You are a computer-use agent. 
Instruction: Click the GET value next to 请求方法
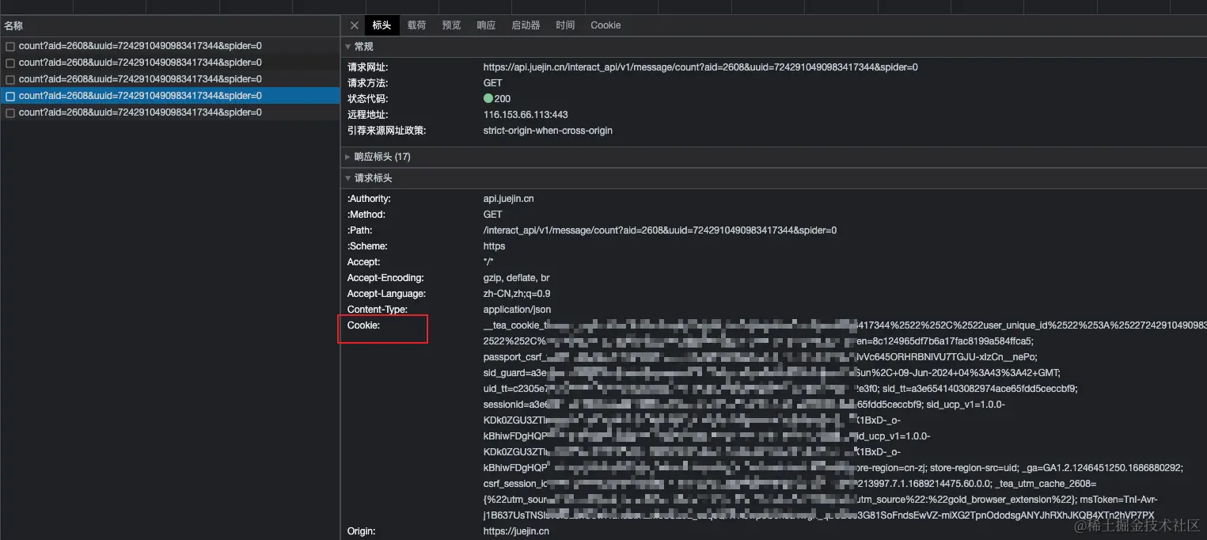(492, 83)
